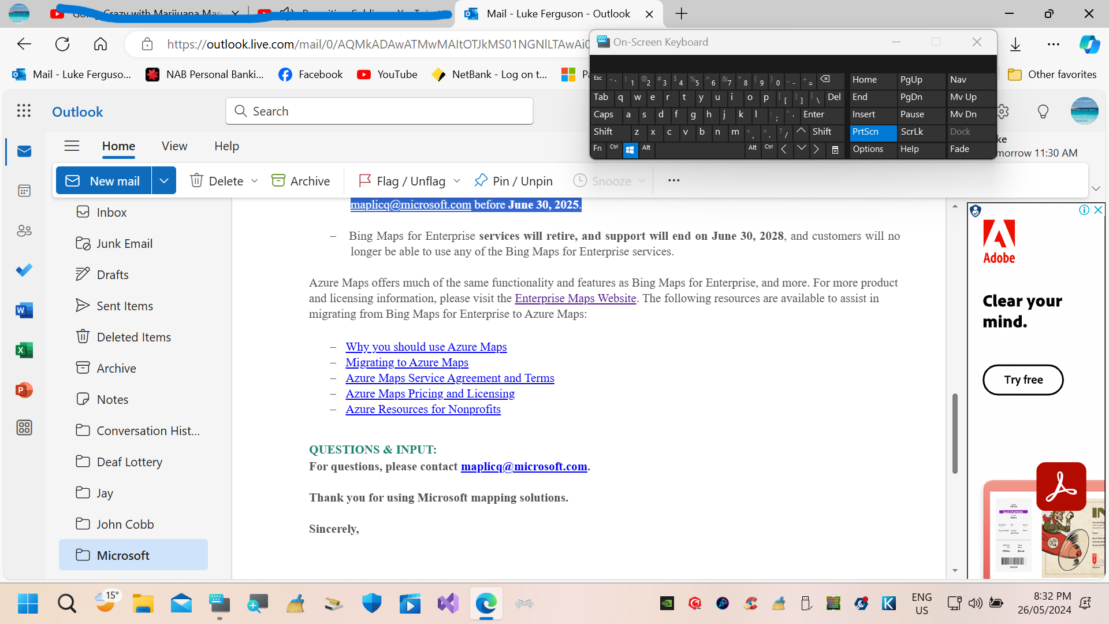Expand the New mail dropdown arrow
This screenshot has height=624, width=1109.
coord(164,181)
